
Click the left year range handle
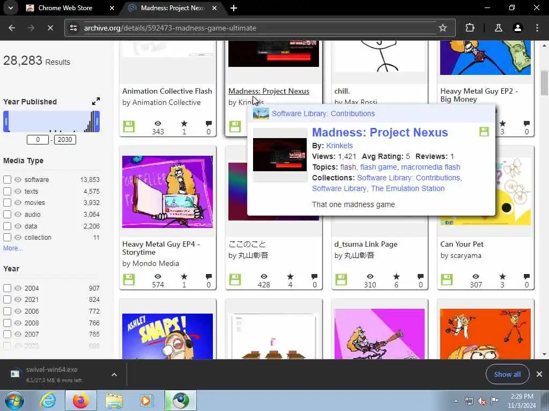(x=6, y=121)
